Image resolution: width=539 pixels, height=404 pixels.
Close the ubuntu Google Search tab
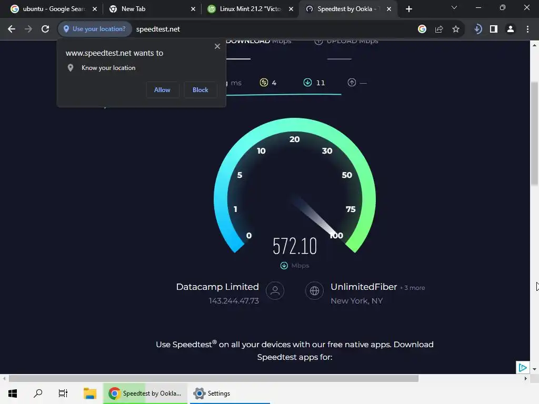click(x=95, y=9)
